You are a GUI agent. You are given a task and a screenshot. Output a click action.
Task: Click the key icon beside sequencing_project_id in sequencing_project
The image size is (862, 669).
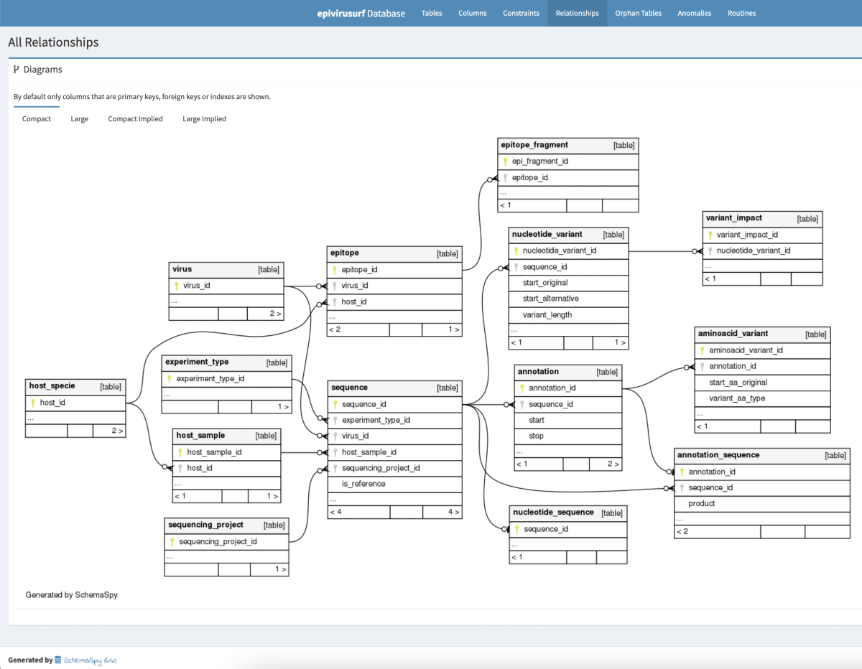172,541
